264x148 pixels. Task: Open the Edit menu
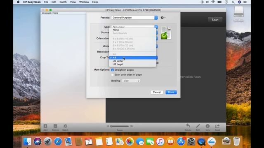coord(54,2)
